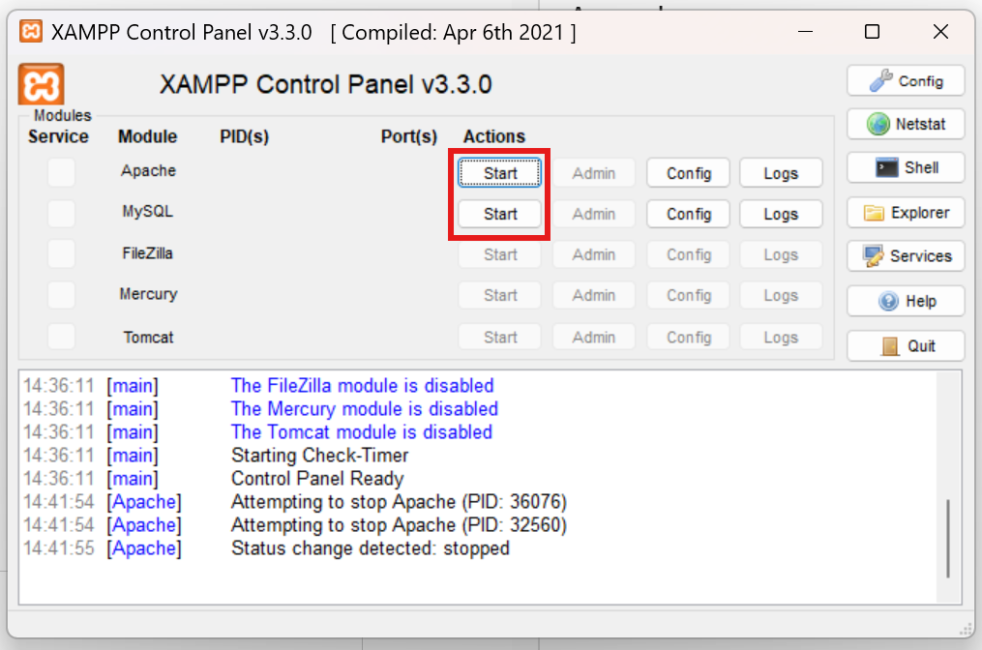The width and height of the screenshot is (982, 650).
Task: Toggle the MySQL service checkbox
Action: pyautogui.click(x=61, y=214)
